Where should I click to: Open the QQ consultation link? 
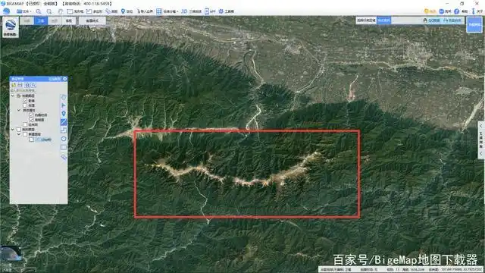(431, 20)
